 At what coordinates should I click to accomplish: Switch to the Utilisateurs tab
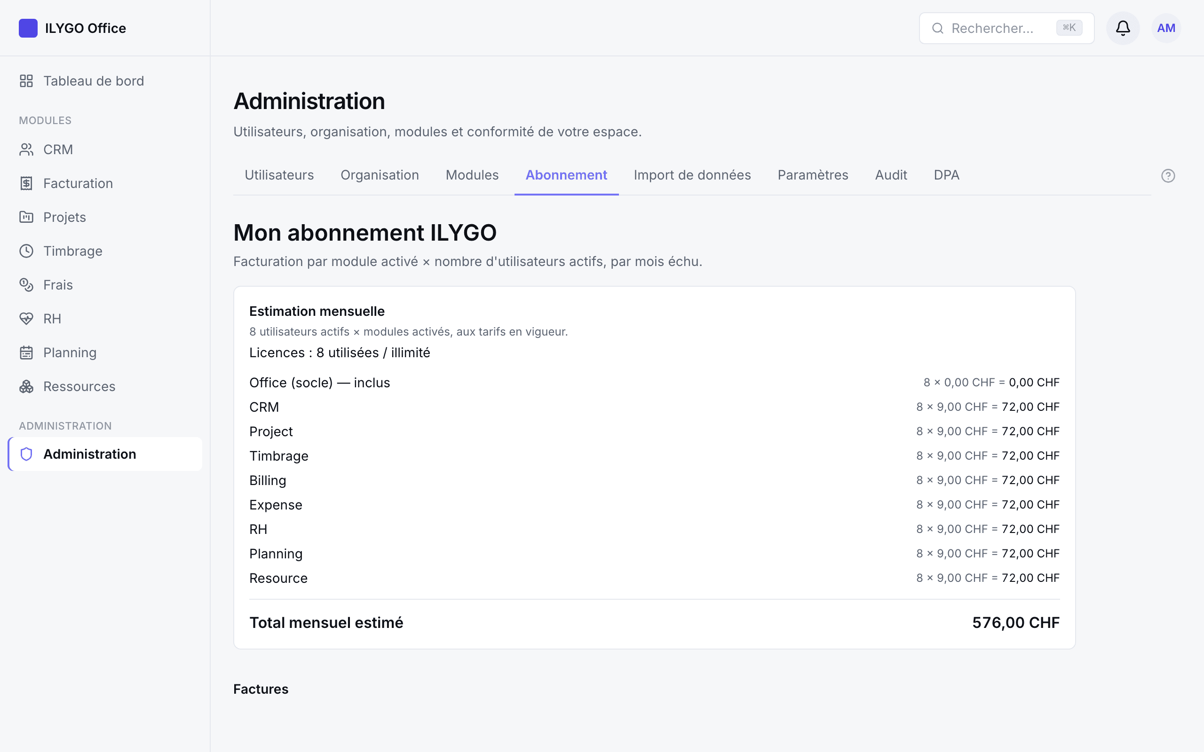coord(279,175)
